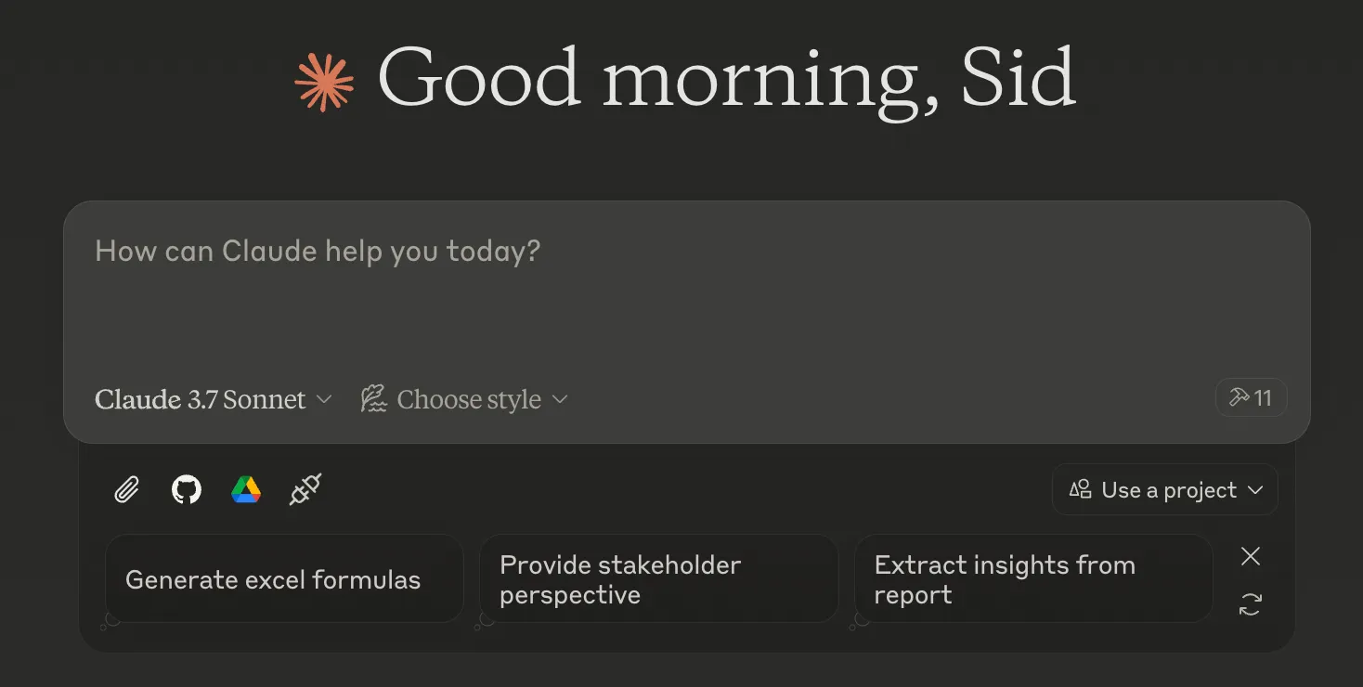The height and width of the screenshot is (687, 1363).
Task: Add content from Google Drive icon
Action: coord(246,489)
